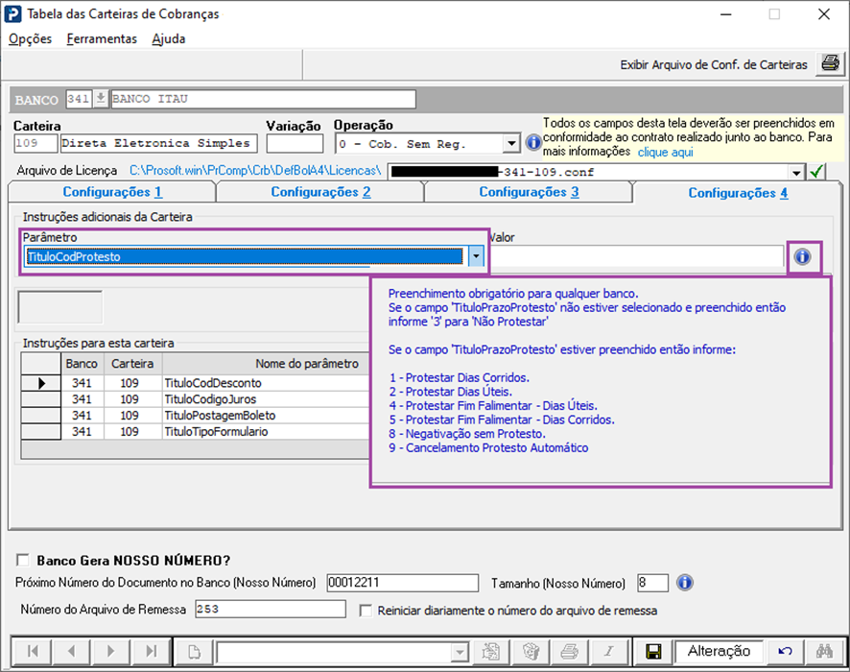Open the Ajuda menu
This screenshot has width=850, height=672.
169,39
